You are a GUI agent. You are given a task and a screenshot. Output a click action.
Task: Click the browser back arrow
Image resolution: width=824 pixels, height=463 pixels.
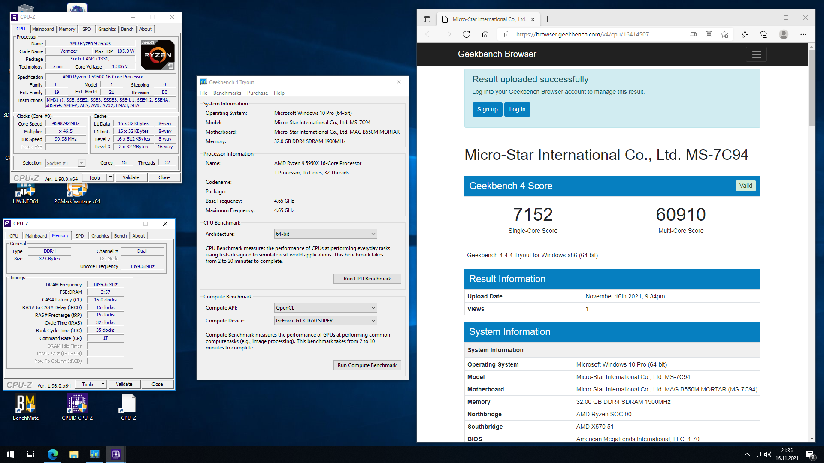429,34
